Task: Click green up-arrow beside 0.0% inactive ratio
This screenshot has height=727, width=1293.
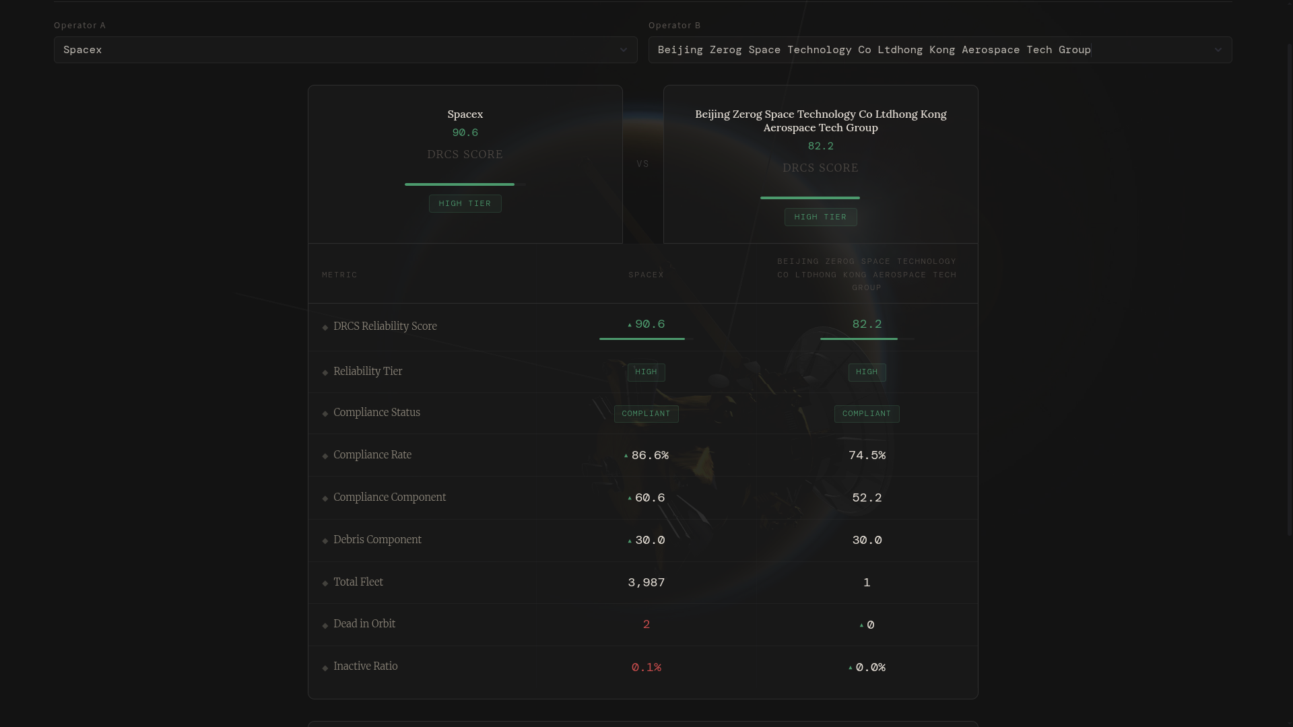Action: click(x=851, y=668)
